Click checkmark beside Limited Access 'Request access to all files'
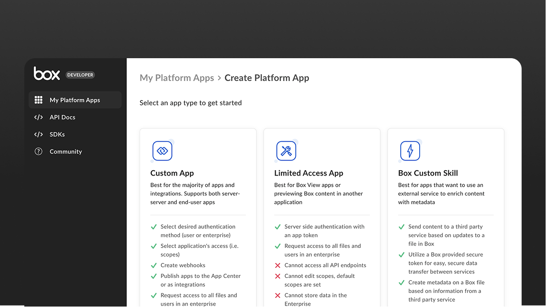Image resolution: width=548 pixels, height=307 pixels. coord(278,246)
